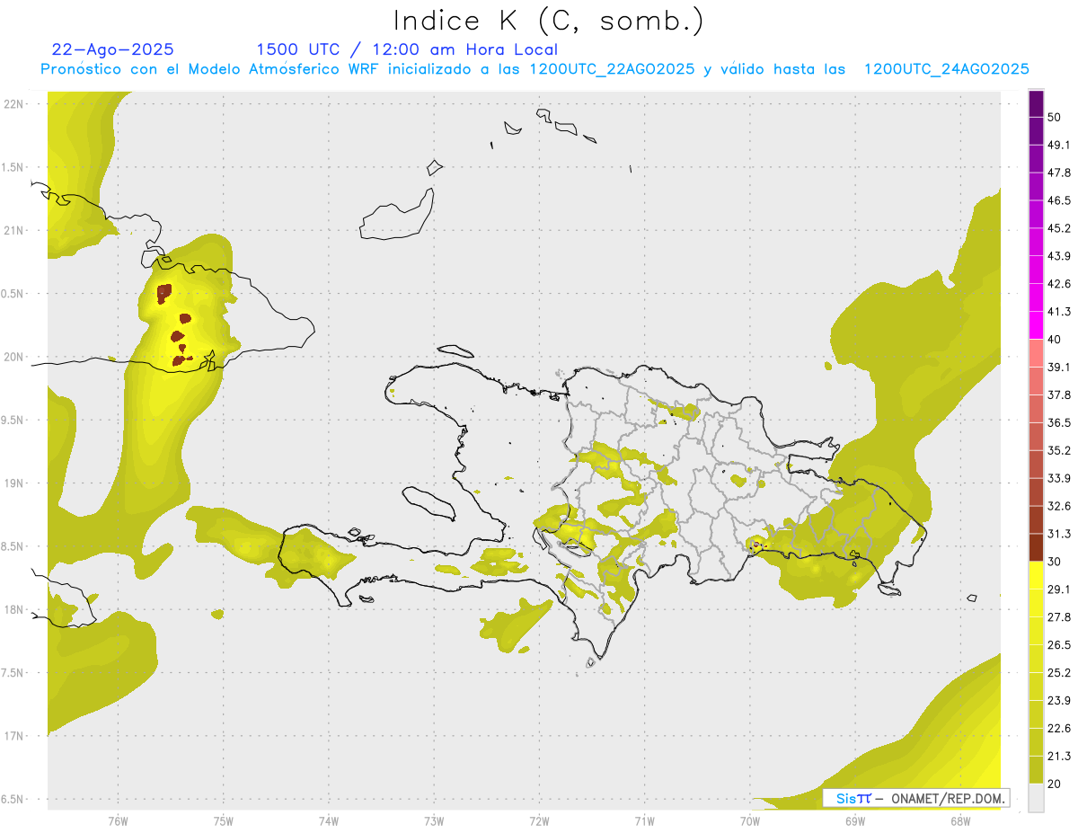The width and height of the screenshot is (1078, 833).
Task: Click the dark brown swatch between 30 and 31.3
Action: [1036, 547]
